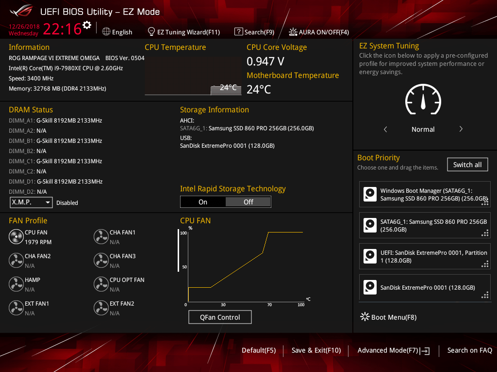Click the Speed: 3400 MHz text
The height and width of the screenshot is (372, 497).
31,78
